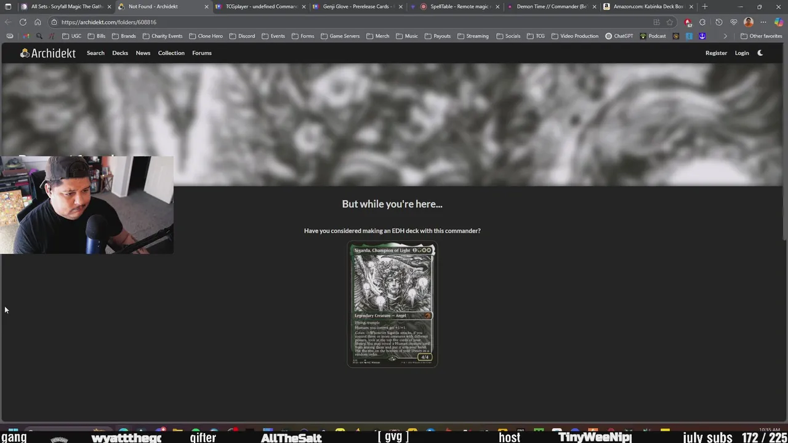Open the Decks menu item
The image size is (788, 443).
click(x=120, y=53)
